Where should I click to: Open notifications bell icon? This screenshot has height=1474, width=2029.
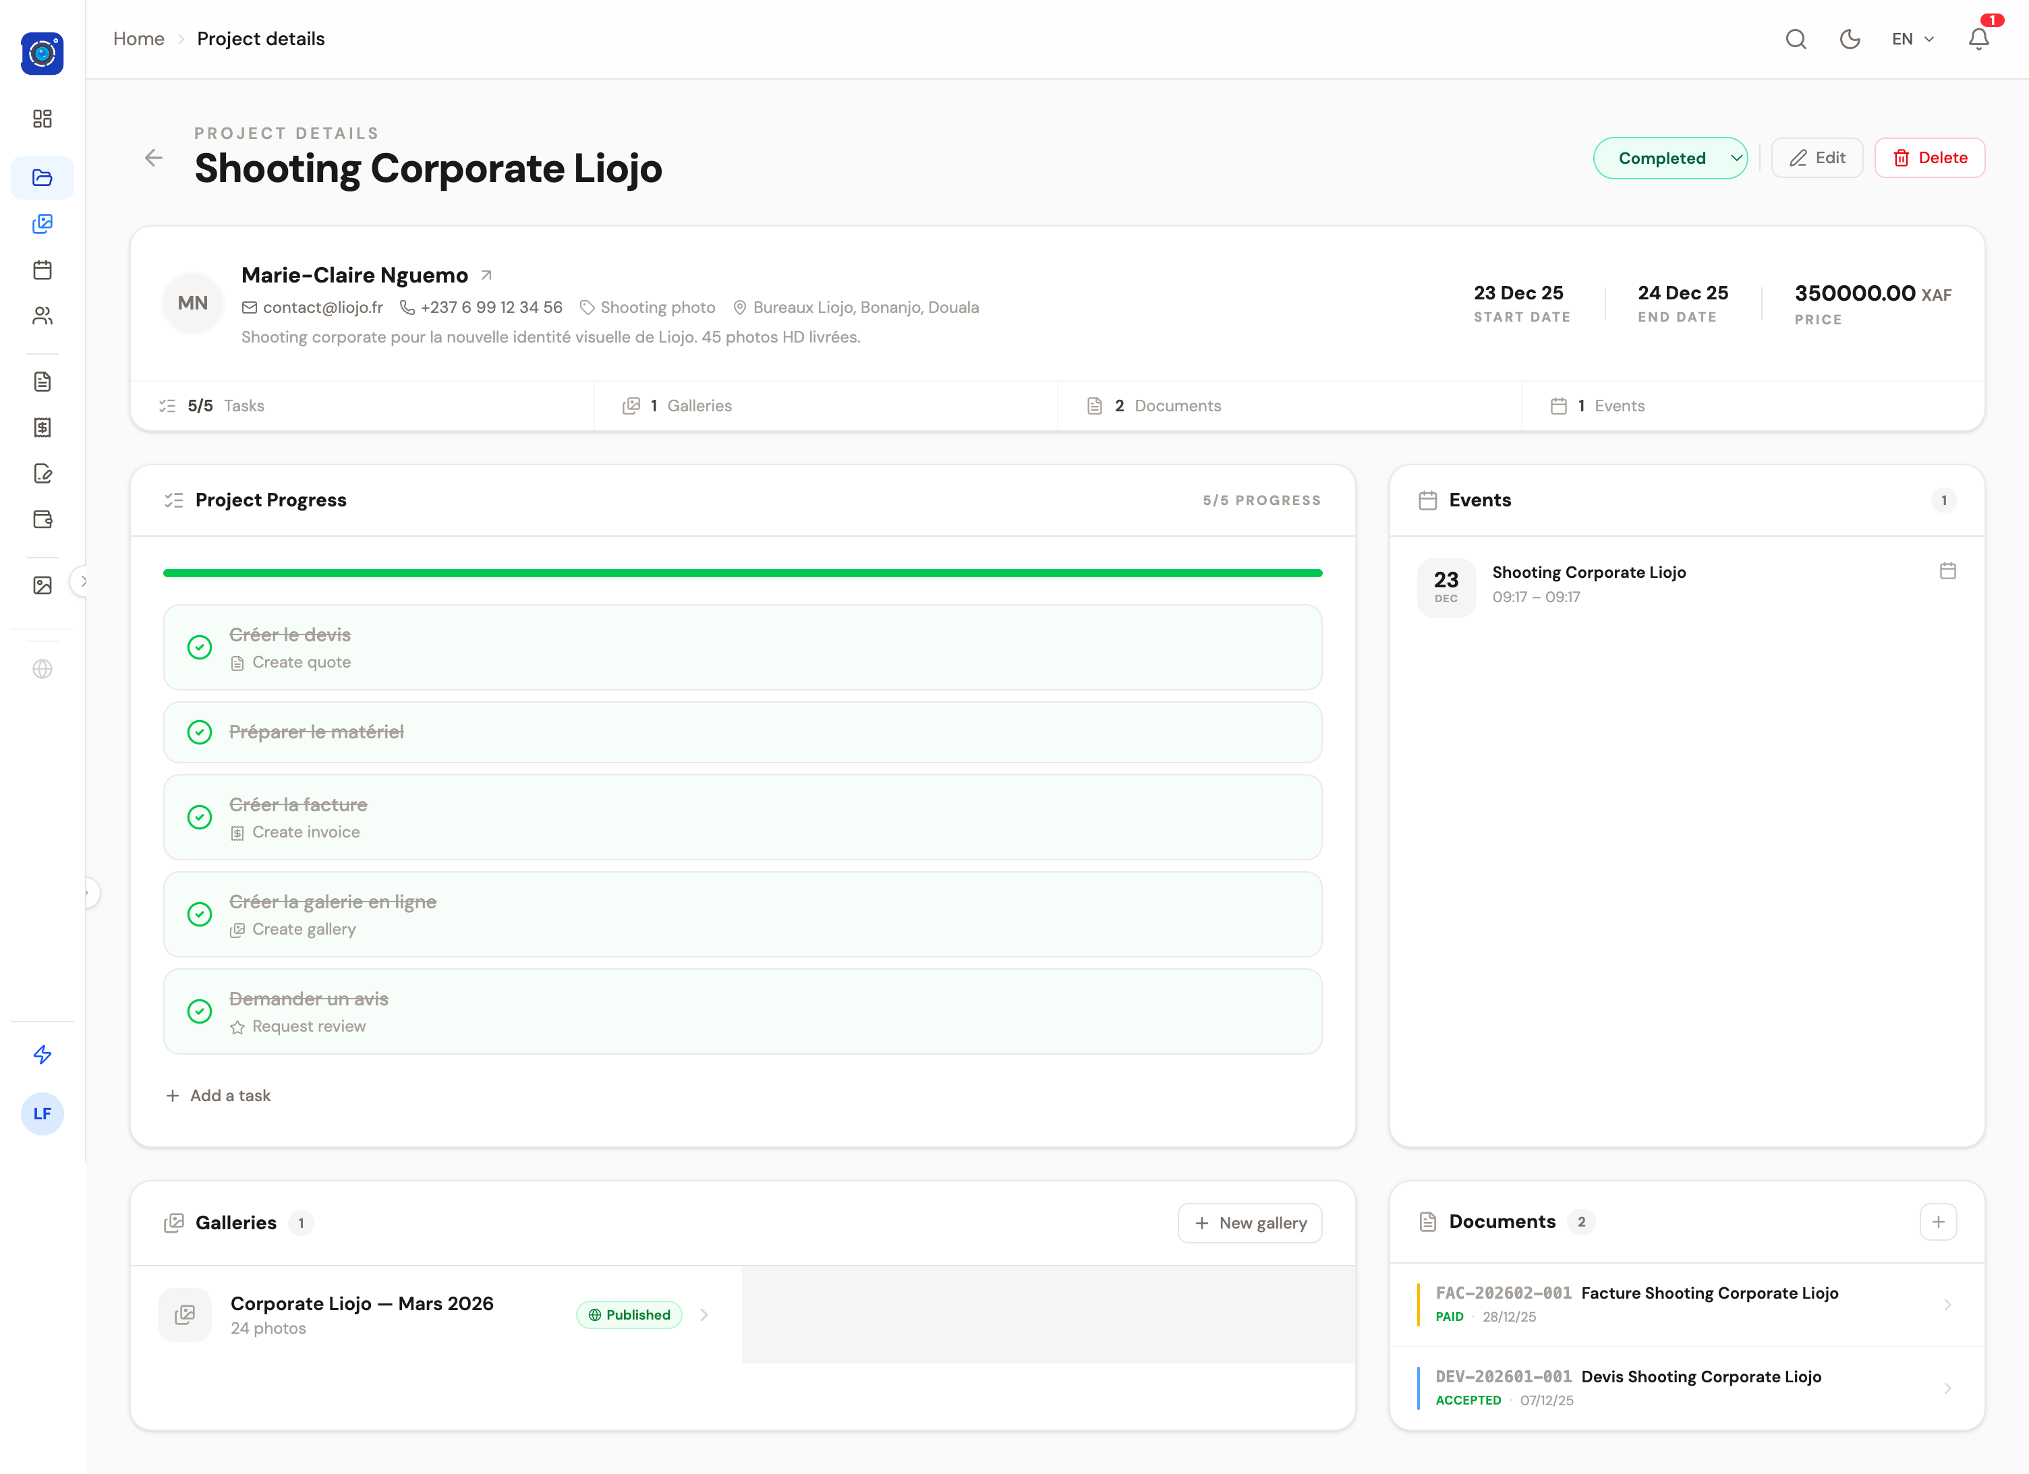coord(1978,39)
